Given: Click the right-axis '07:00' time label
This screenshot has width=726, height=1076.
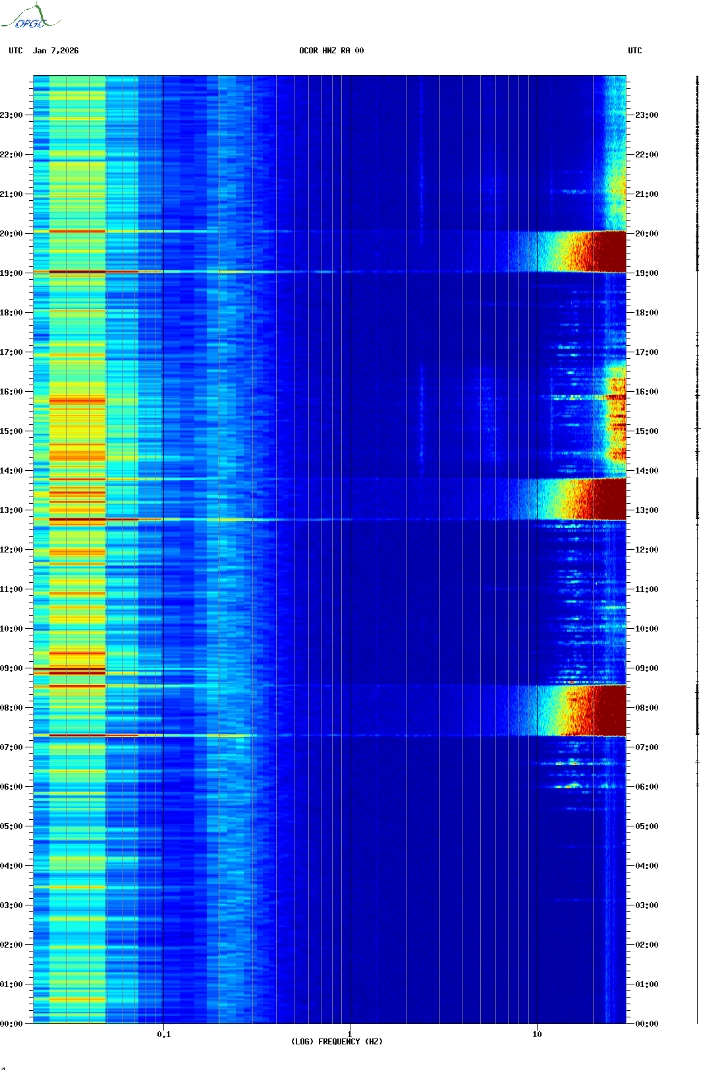Looking at the screenshot, I should coord(647,747).
